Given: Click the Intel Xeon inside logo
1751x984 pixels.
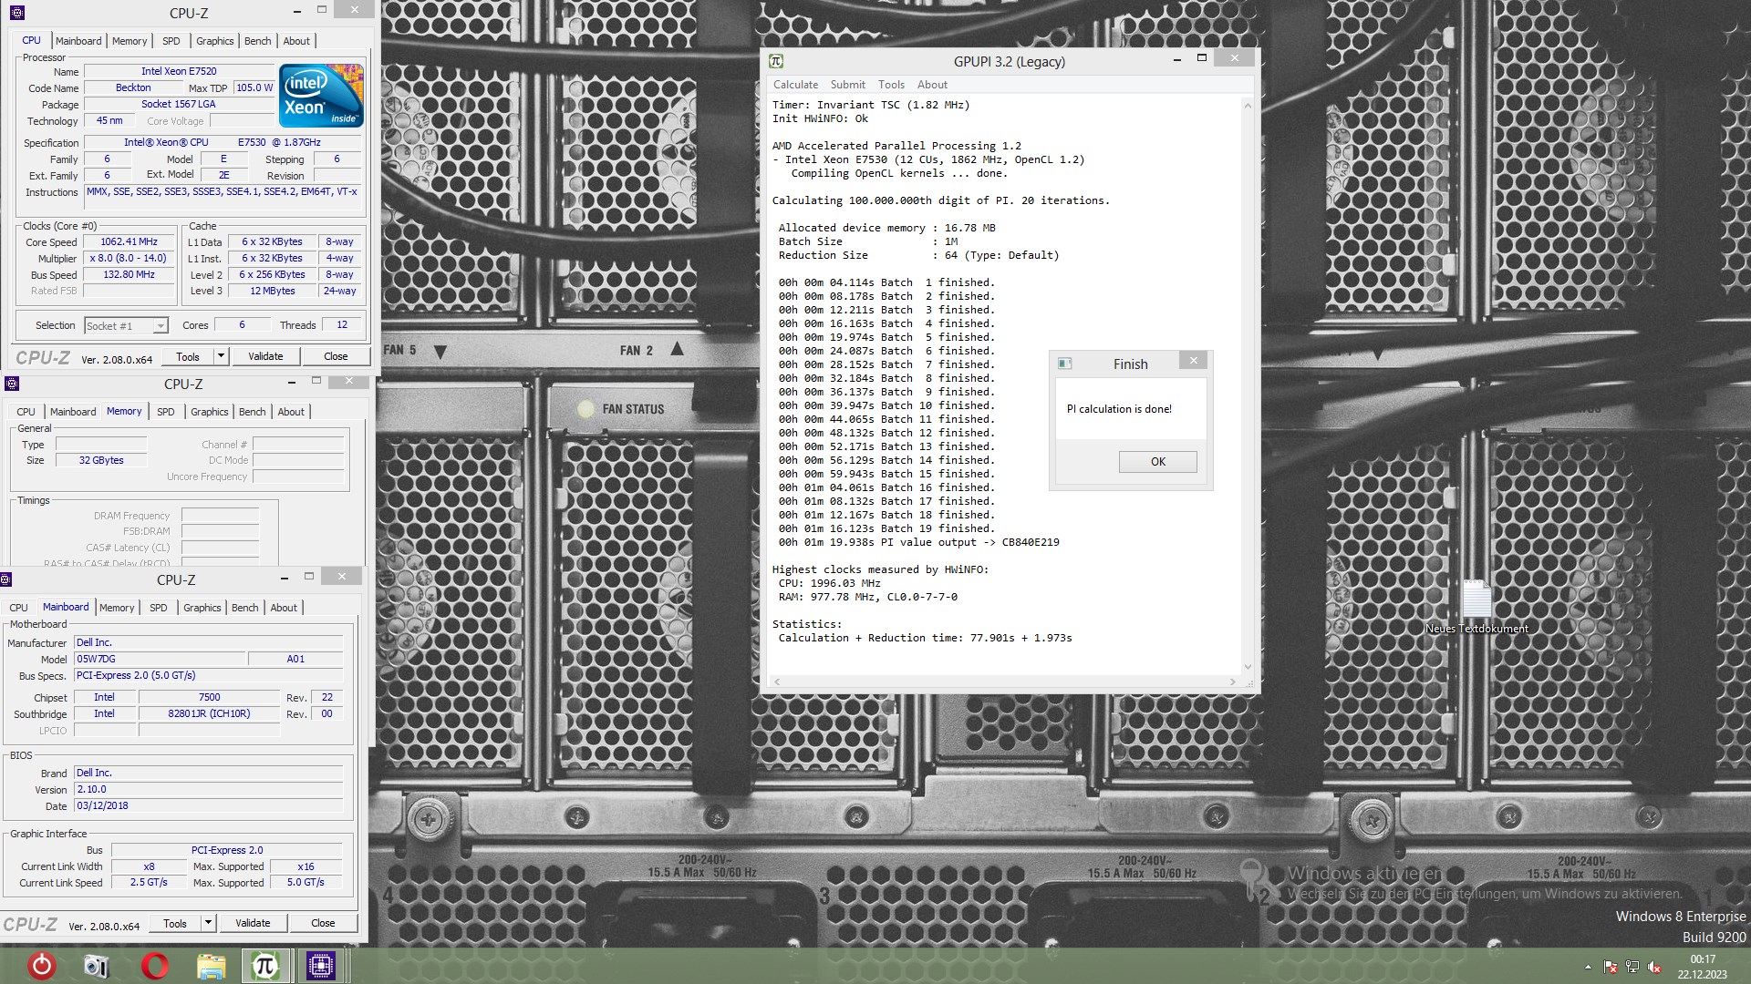Looking at the screenshot, I should pyautogui.click(x=321, y=95).
